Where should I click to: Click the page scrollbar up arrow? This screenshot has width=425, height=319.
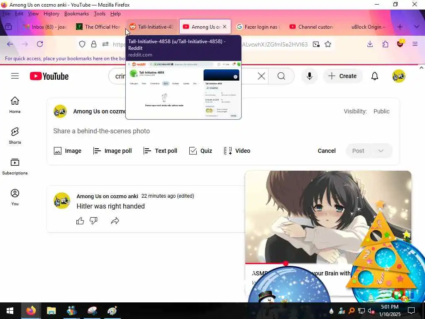coord(421,67)
